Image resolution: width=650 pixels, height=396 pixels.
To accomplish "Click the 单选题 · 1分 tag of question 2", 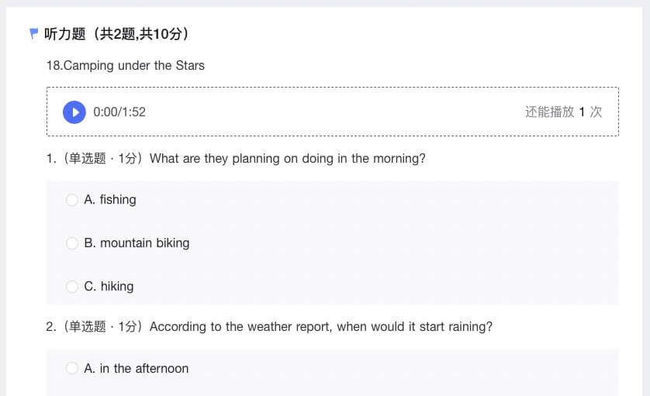I will tap(103, 327).
